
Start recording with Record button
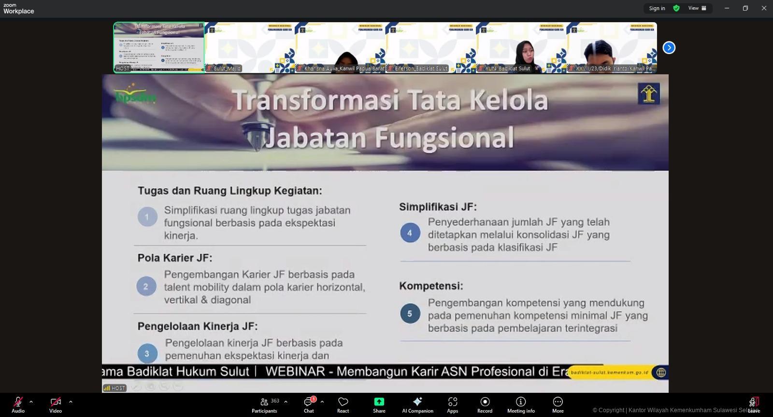(x=485, y=405)
